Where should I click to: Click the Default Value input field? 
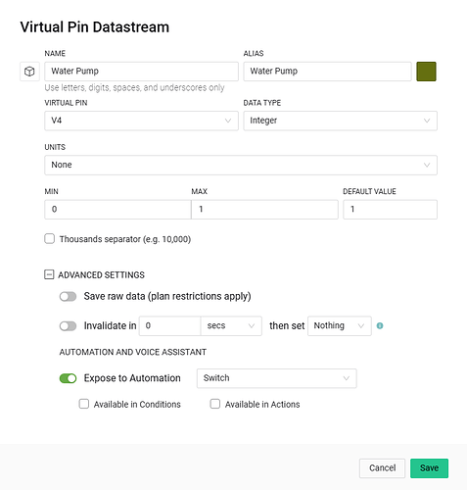[x=390, y=209]
